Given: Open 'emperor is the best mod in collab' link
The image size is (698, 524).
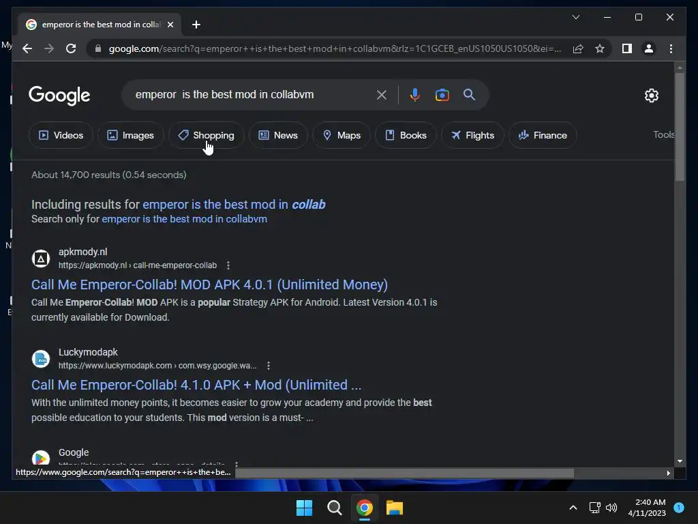Looking at the screenshot, I should (234, 205).
